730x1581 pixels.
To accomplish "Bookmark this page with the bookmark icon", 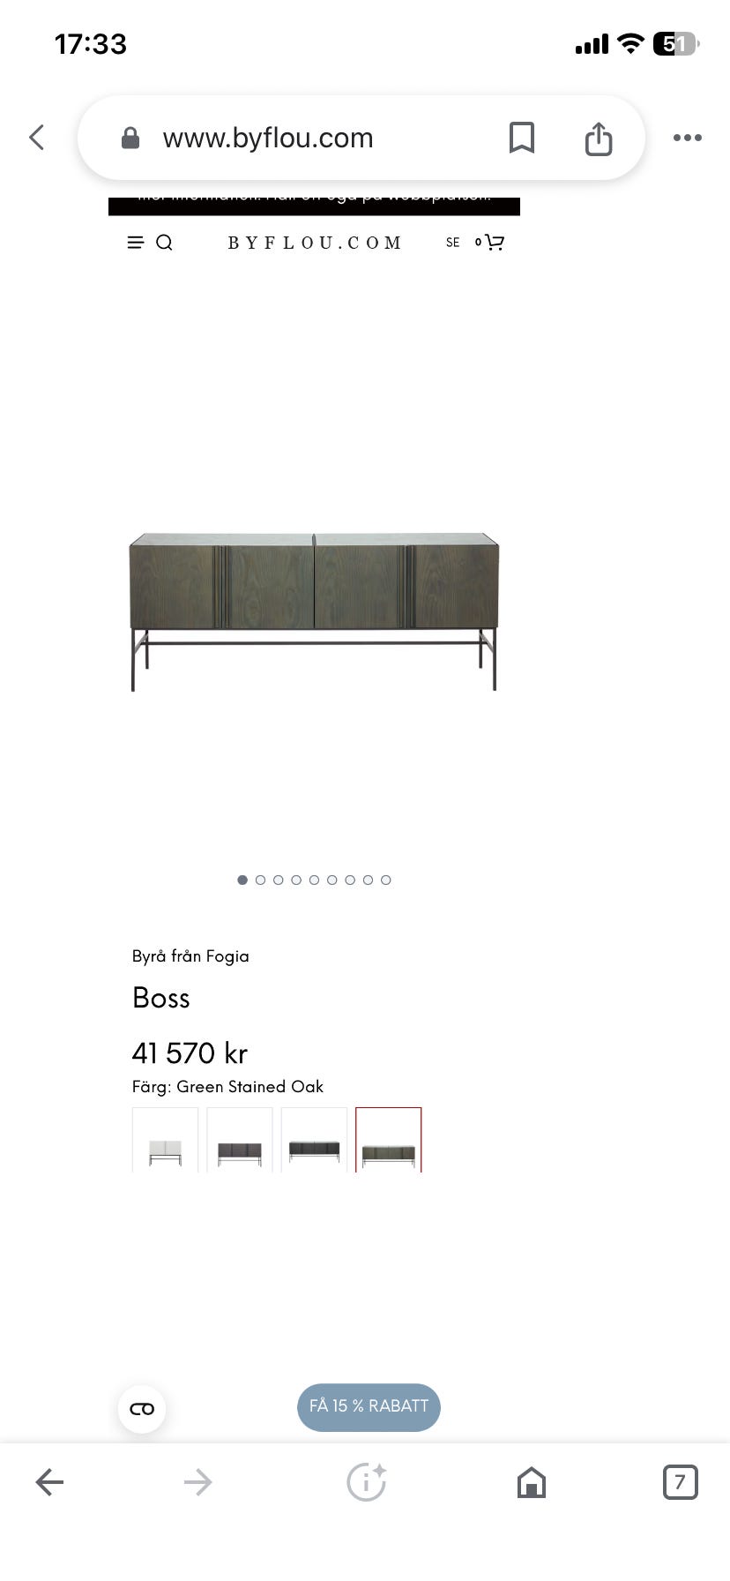I will tap(522, 138).
